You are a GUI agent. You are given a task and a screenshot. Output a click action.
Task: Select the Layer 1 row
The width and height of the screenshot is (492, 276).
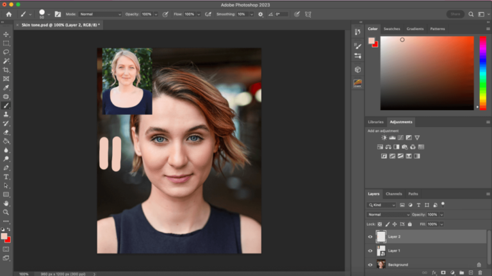426,250
